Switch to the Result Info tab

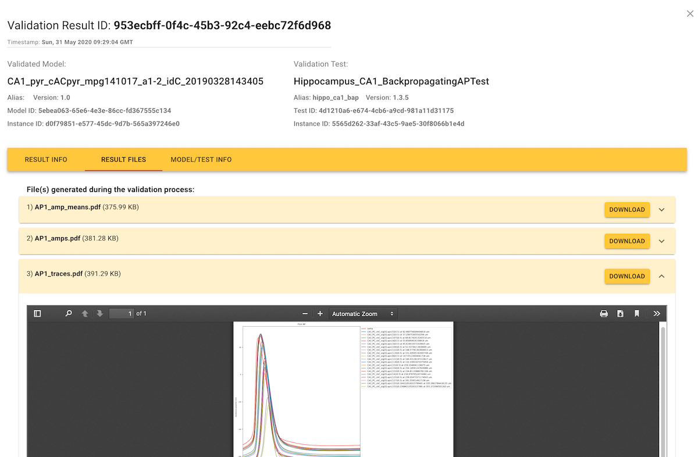[x=46, y=159]
